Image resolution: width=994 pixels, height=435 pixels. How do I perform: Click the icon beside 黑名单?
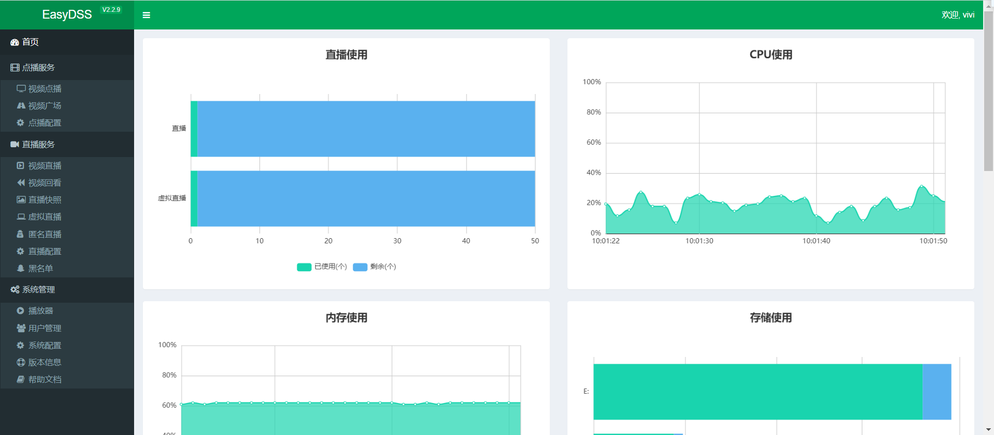tap(21, 268)
